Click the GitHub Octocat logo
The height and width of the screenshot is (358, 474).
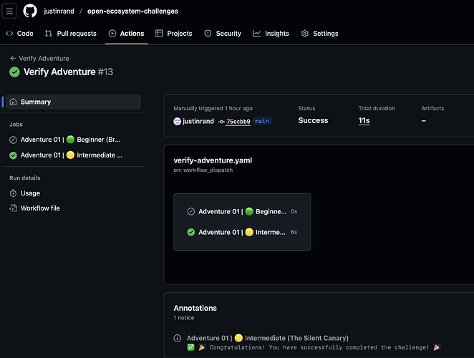[30, 11]
